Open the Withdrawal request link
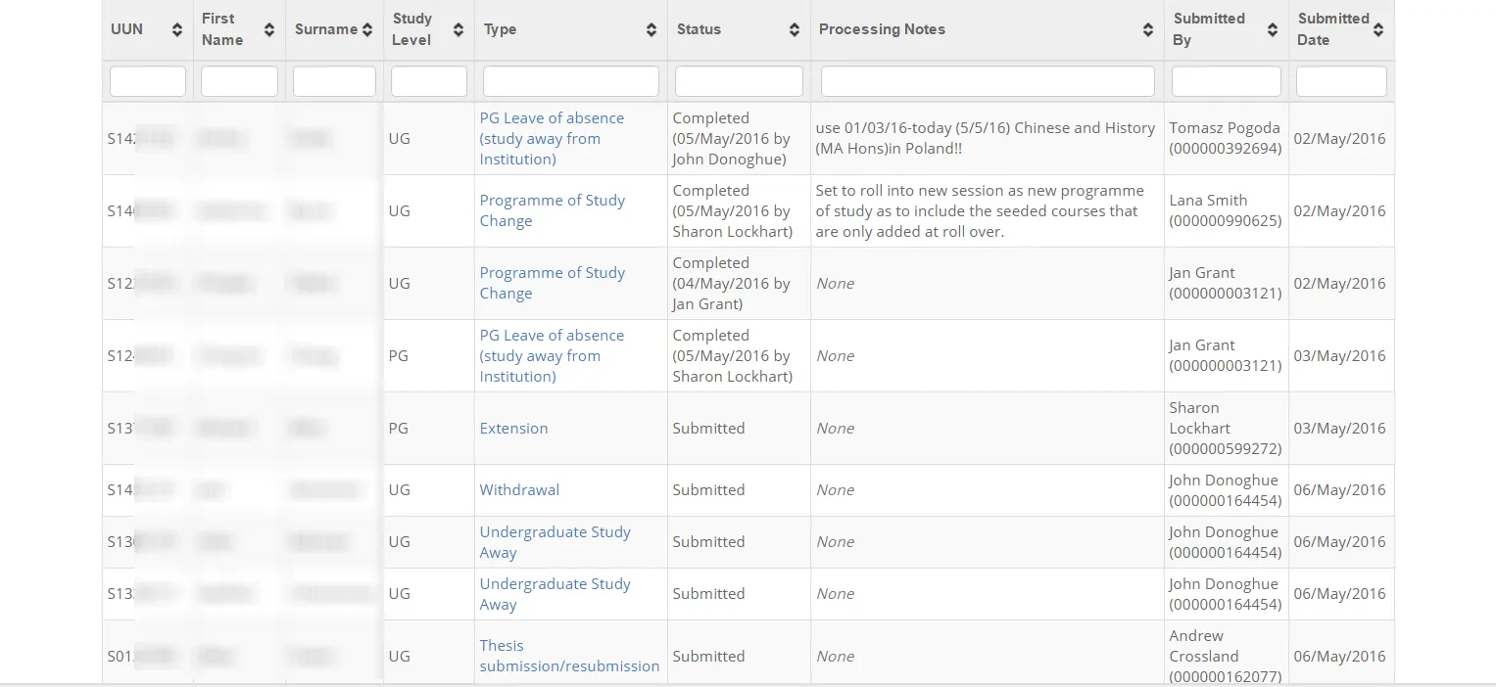Image resolution: width=1496 pixels, height=687 pixels. pos(519,489)
